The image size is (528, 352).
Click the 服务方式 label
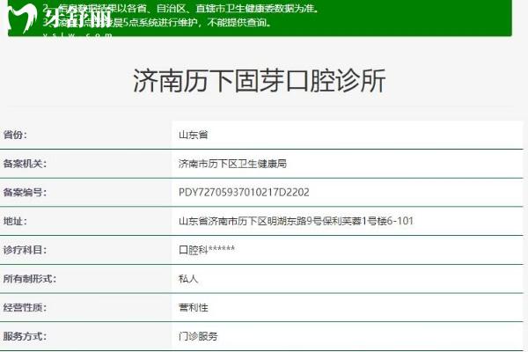tap(25, 336)
